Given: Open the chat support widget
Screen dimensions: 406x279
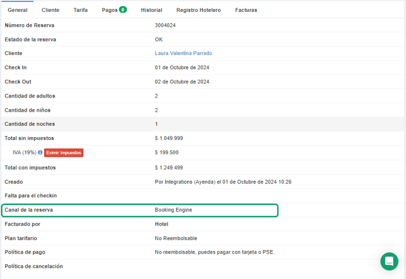Looking at the screenshot, I should [389, 261].
